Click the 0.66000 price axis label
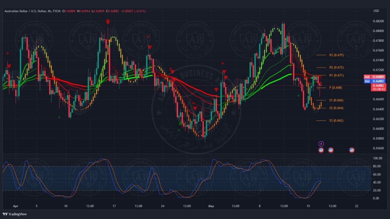 point(378,129)
